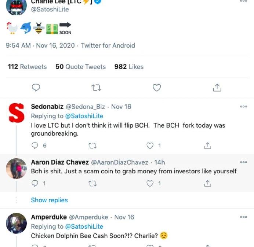Viewport: 254px width, 247px height.
Task: View the 50 Quote Tweets list
Action: coord(80,67)
